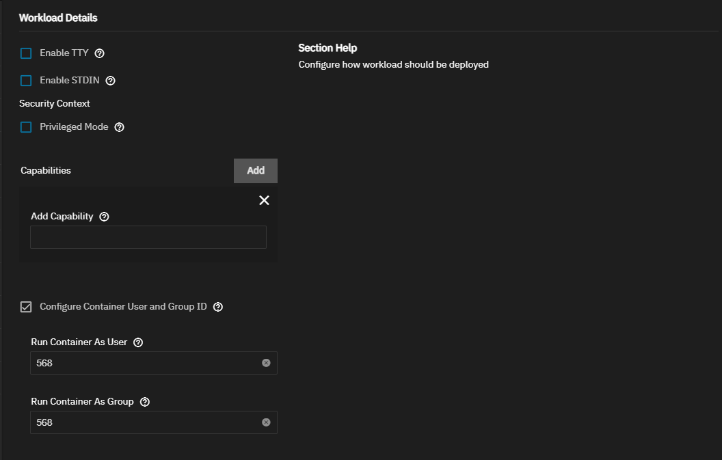Open Privileged Mode help tooltip icon
Viewport: 722px width, 460px height.
pyautogui.click(x=120, y=127)
